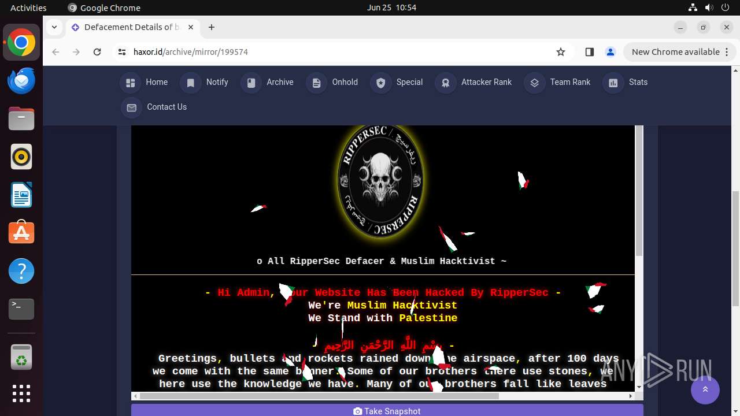Bookmark this page with the star
The height and width of the screenshot is (416, 740).
[561, 52]
